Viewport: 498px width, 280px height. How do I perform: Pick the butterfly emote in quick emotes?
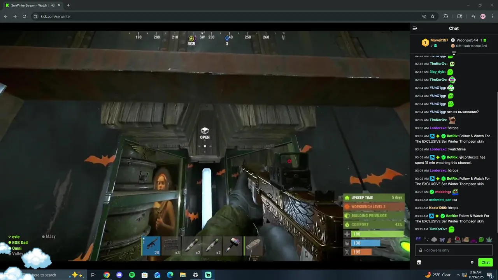[442, 240]
